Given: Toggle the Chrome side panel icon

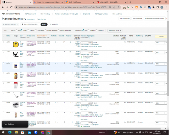Looking at the screenshot, I should (158, 7).
